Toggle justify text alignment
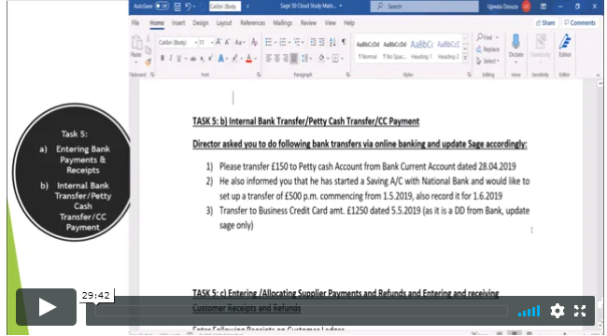The height and width of the screenshot is (336, 607). pos(294,59)
